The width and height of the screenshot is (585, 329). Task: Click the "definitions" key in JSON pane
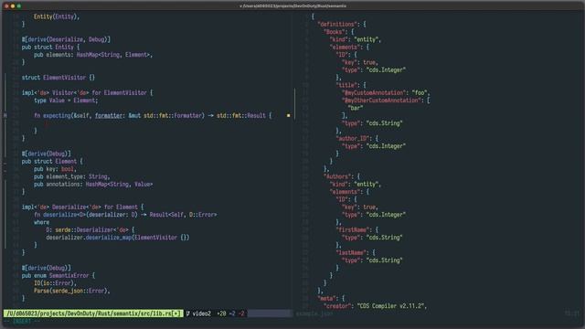[x=336, y=25]
